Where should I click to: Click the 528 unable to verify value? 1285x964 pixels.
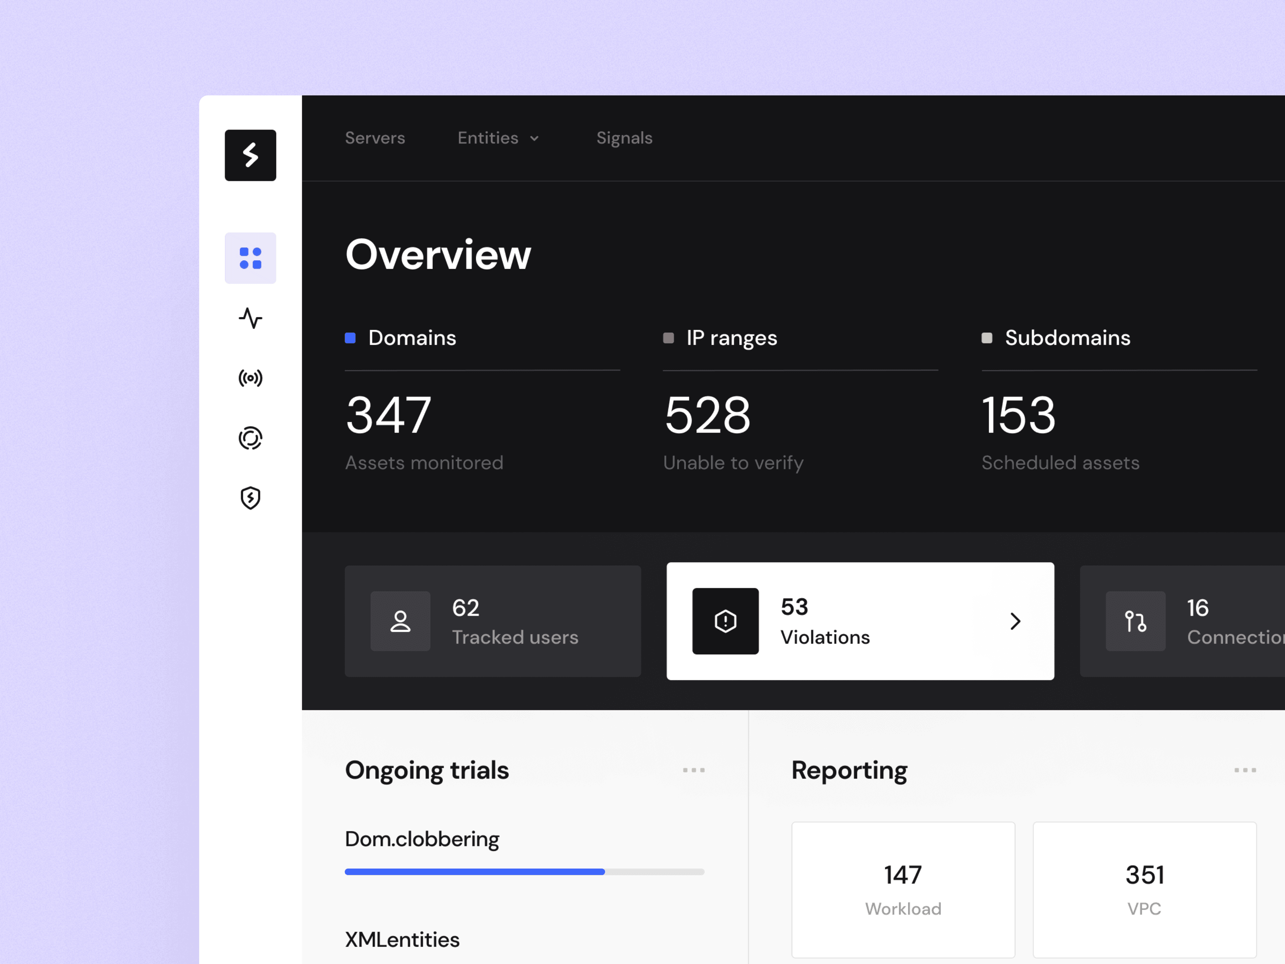click(x=707, y=415)
